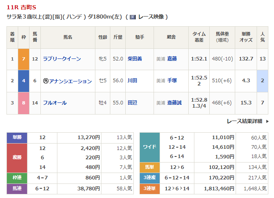
Task: Open レース結果詳細 link
Action: 244,121
